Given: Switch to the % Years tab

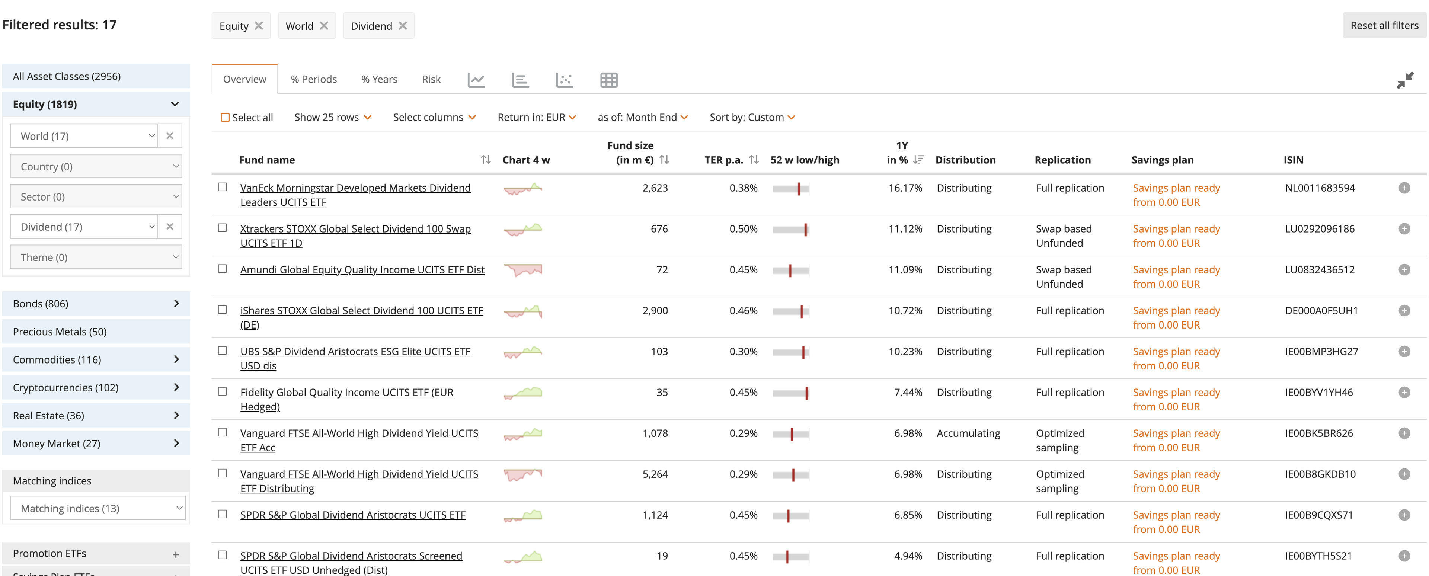Looking at the screenshot, I should (380, 79).
